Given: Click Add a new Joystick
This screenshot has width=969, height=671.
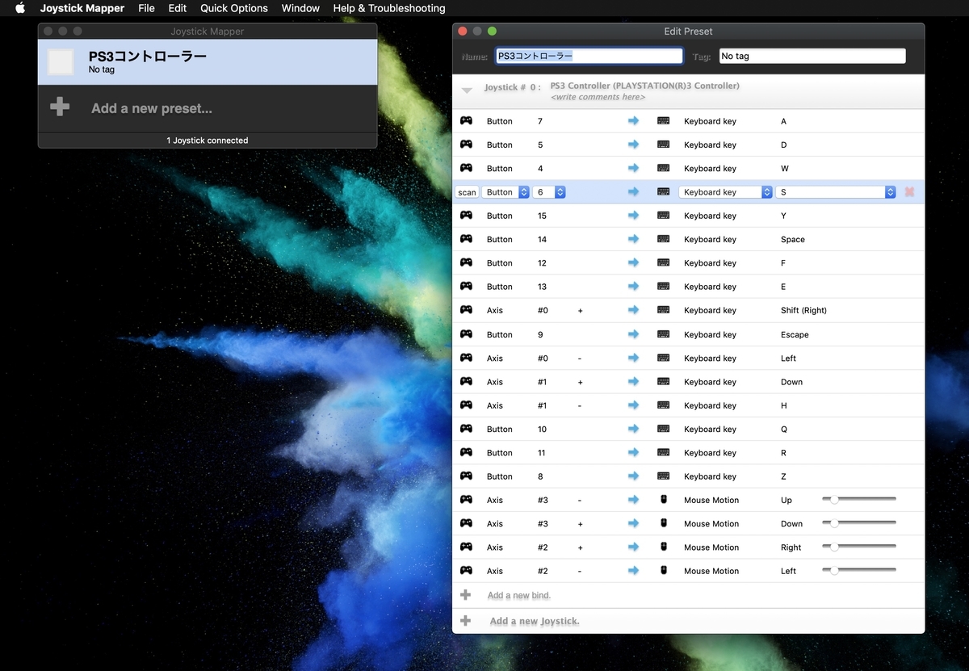Looking at the screenshot, I should pos(535,621).
